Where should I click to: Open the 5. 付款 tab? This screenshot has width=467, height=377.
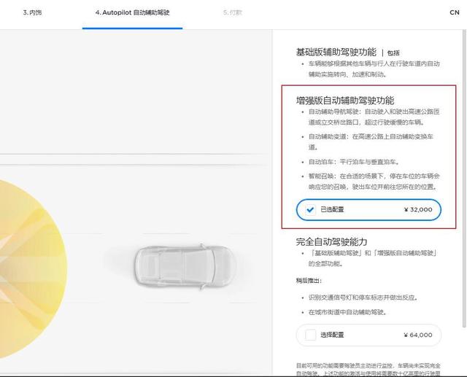coord(233,12)
